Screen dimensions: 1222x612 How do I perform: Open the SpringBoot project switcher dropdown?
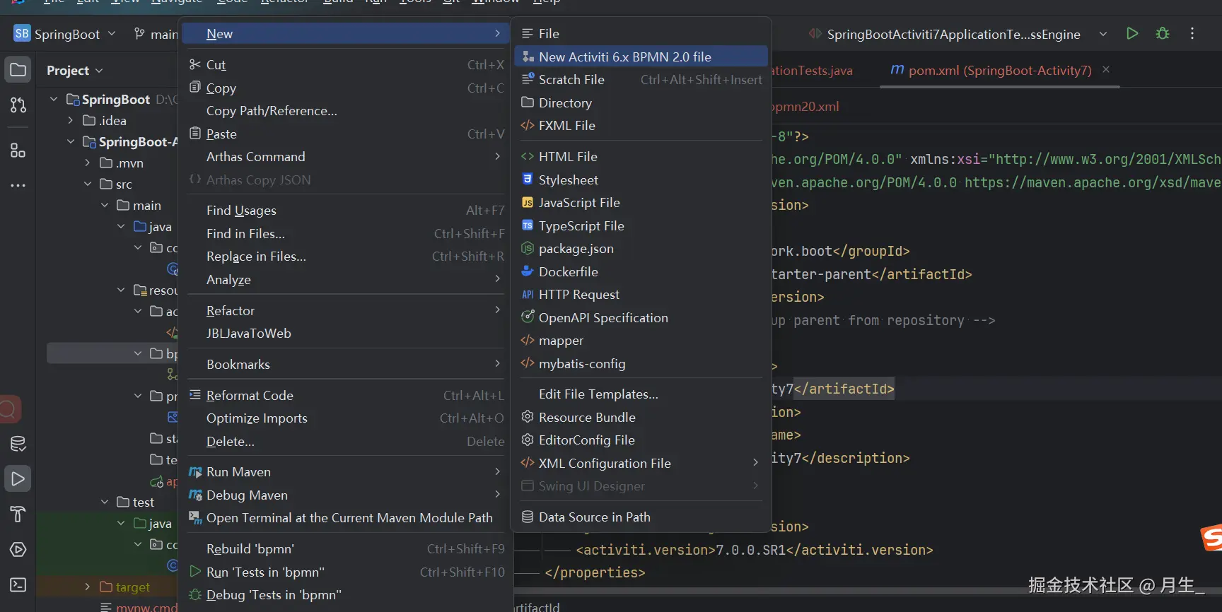pos(64,34)
